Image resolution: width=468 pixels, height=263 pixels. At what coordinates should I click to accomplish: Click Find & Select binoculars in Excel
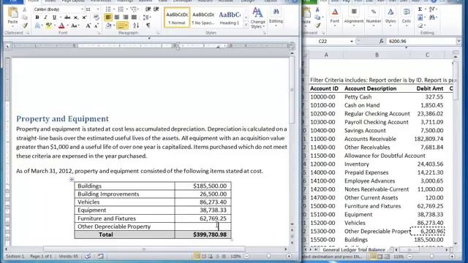tap(432, 18)
